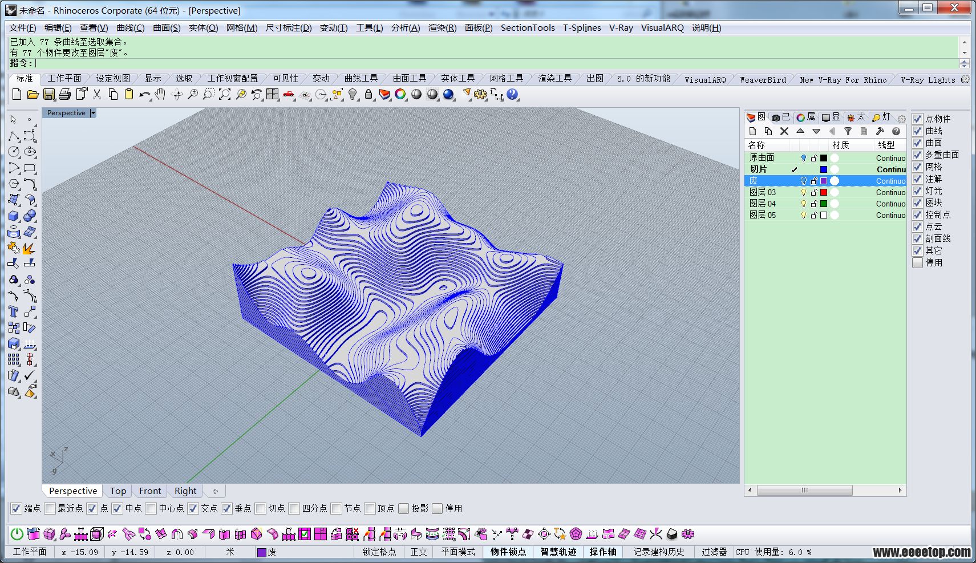Screen dimensions: 976x563
Task: Open the 曲面(S) menu
Action: (x=167, y=28)
